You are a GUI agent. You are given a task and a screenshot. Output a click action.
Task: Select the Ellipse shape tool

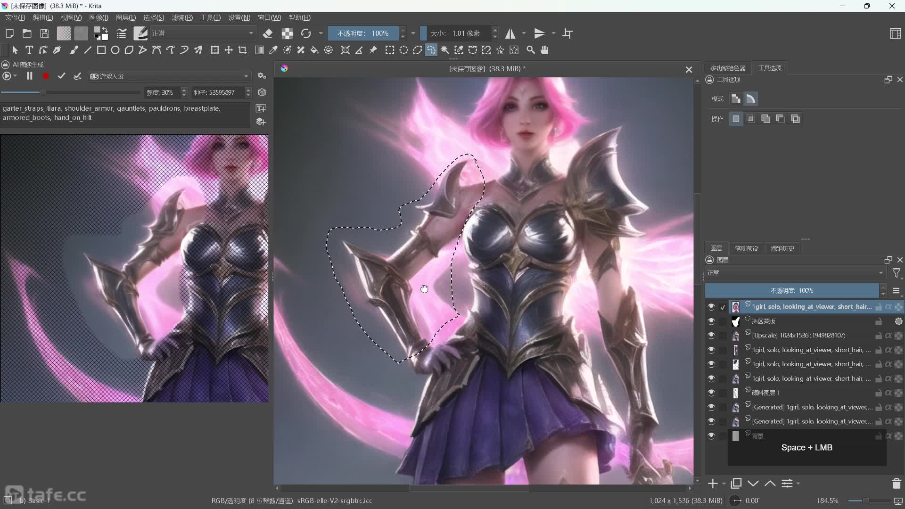coord(115,50)
